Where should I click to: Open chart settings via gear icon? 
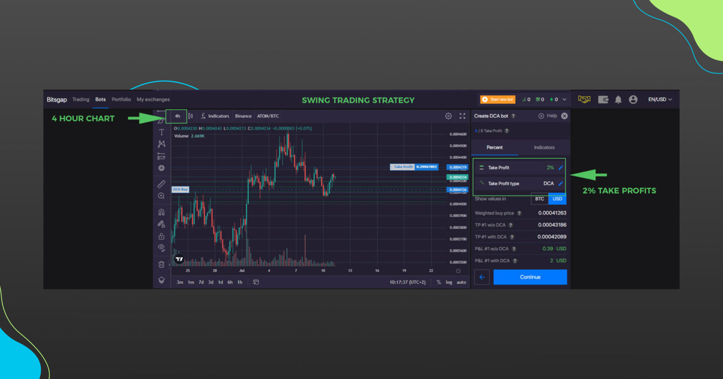coord(448,116)
